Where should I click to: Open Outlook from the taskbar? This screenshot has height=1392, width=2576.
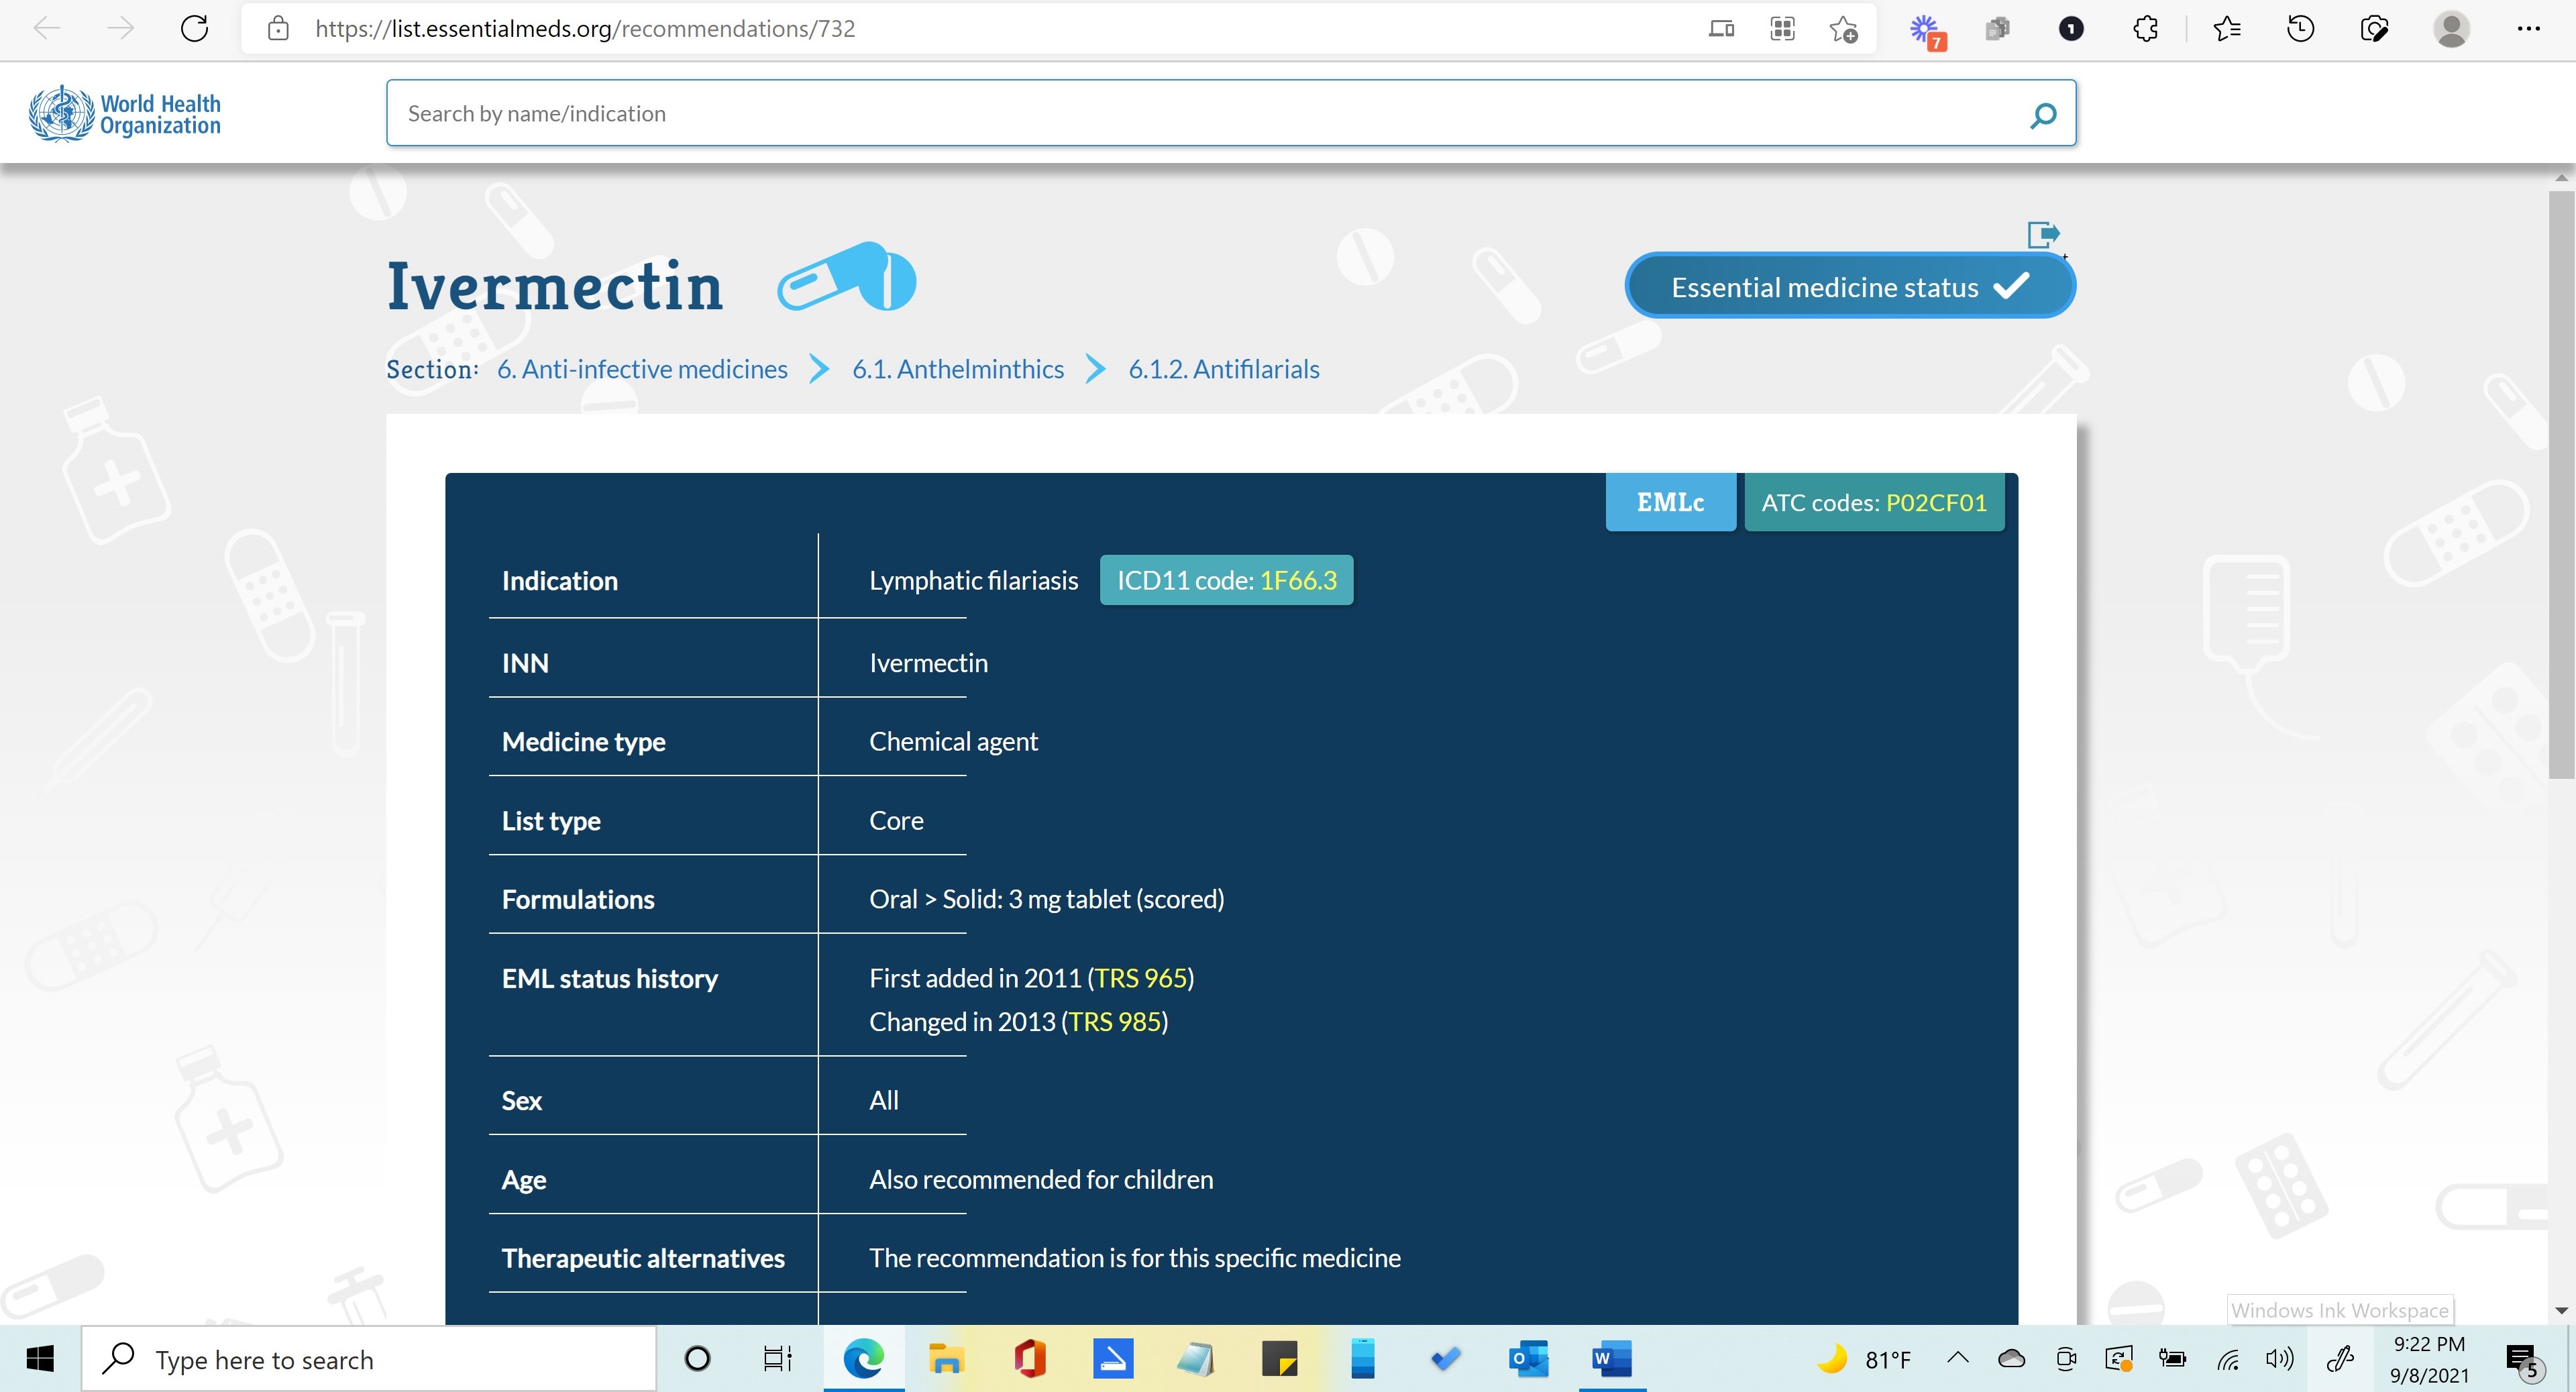(x=1528, y=1359)
